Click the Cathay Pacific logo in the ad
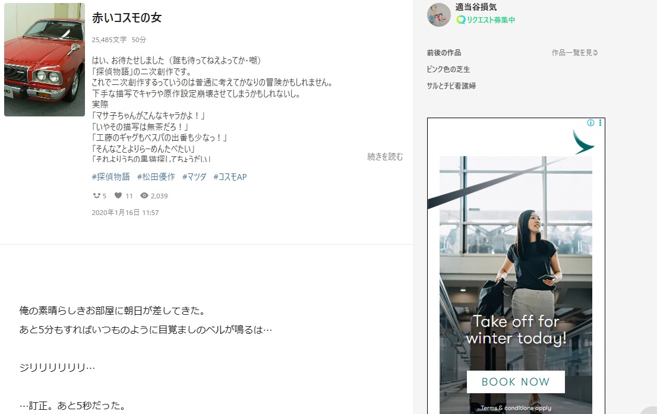The height and width of the screenshot is (414, 657). click(x=583, y=143)
